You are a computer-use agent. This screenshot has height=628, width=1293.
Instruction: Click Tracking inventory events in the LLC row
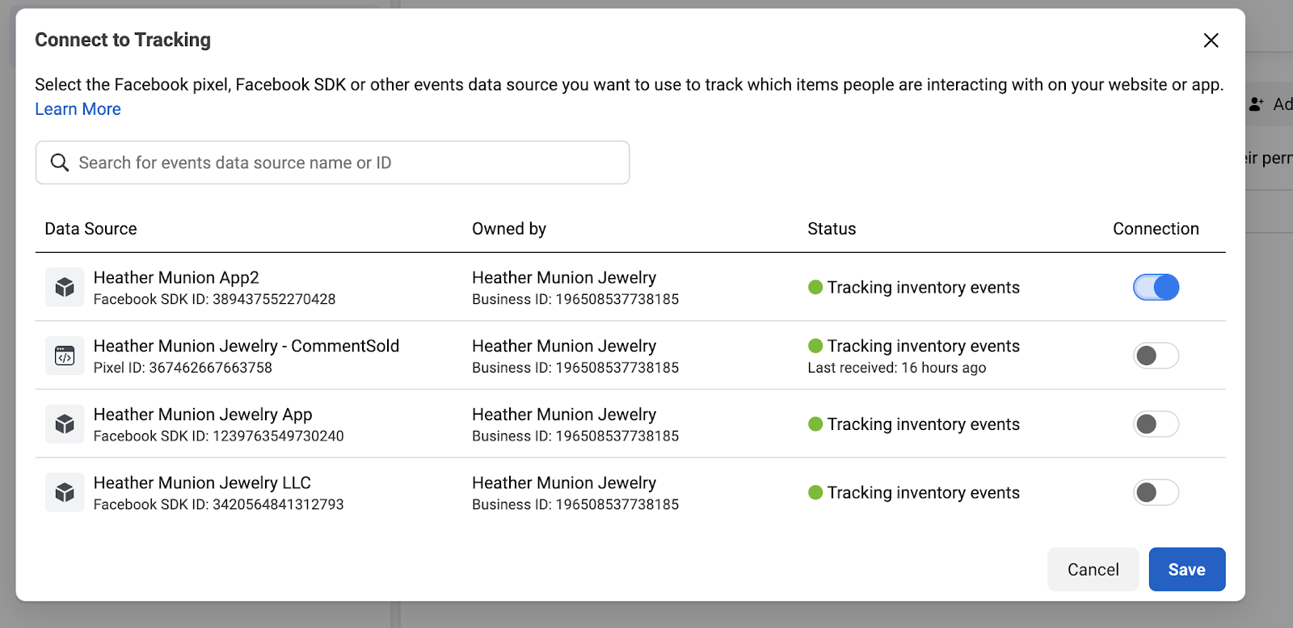click(x=924, y=492)
